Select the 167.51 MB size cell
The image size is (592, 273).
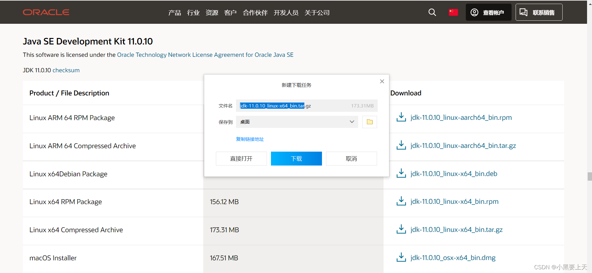[224, 258]
